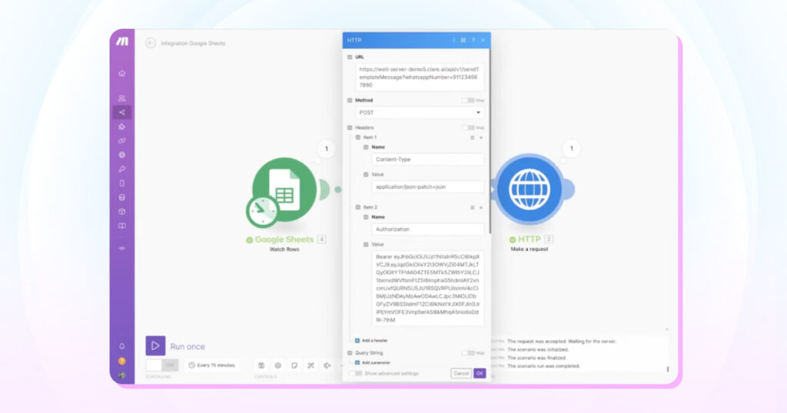The width and height of the screenshot is (787, 413).
Task: Close the HTTP dialog
Action: (x=483, y=40)
